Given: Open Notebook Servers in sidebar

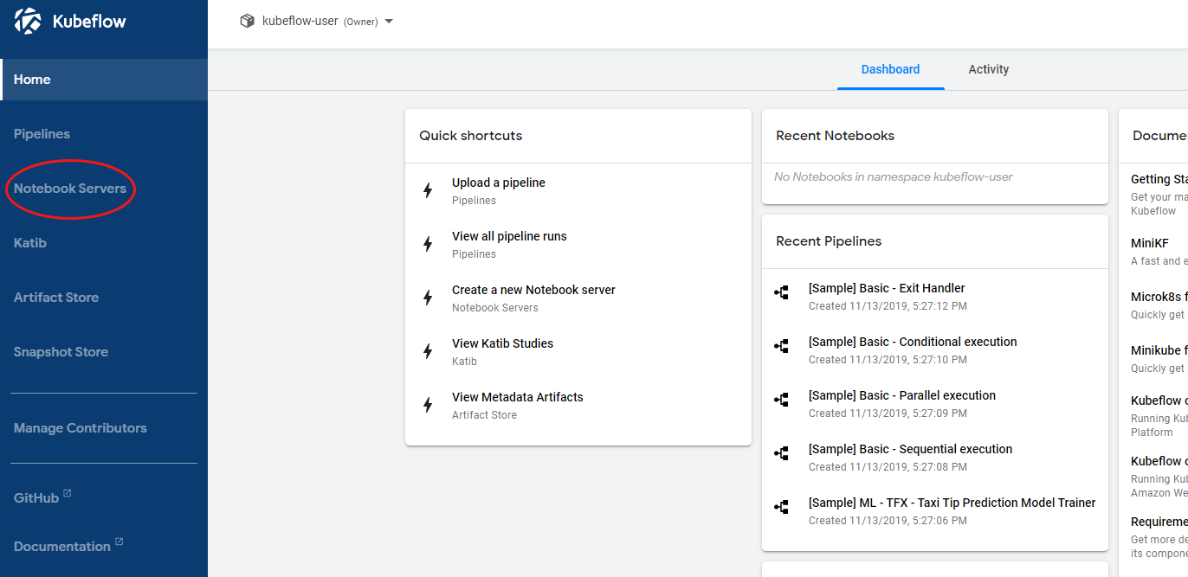Looking at the screenshot, I should (x=70, y=189).
